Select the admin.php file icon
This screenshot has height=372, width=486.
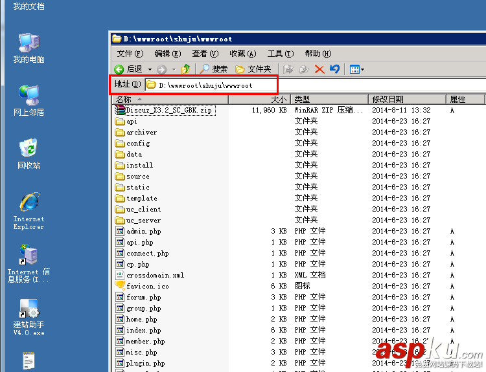pos(120,231)
